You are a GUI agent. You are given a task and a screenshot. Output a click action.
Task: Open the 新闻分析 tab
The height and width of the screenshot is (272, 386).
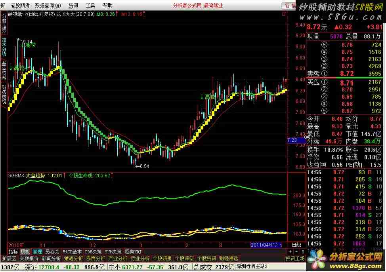click(51, 259)
